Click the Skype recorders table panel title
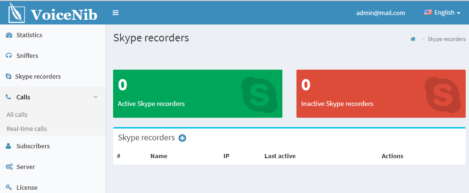The width and height of the screenshot is (469, 193). pos(146,138)
